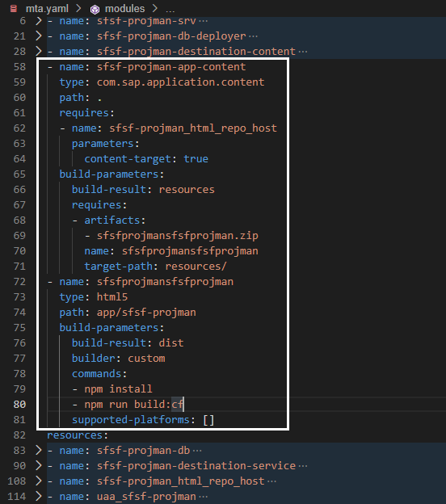This screenshot has width=446, height=504.
Task: Click line number 82 in gutter
Action: click(x=19, y=435)
